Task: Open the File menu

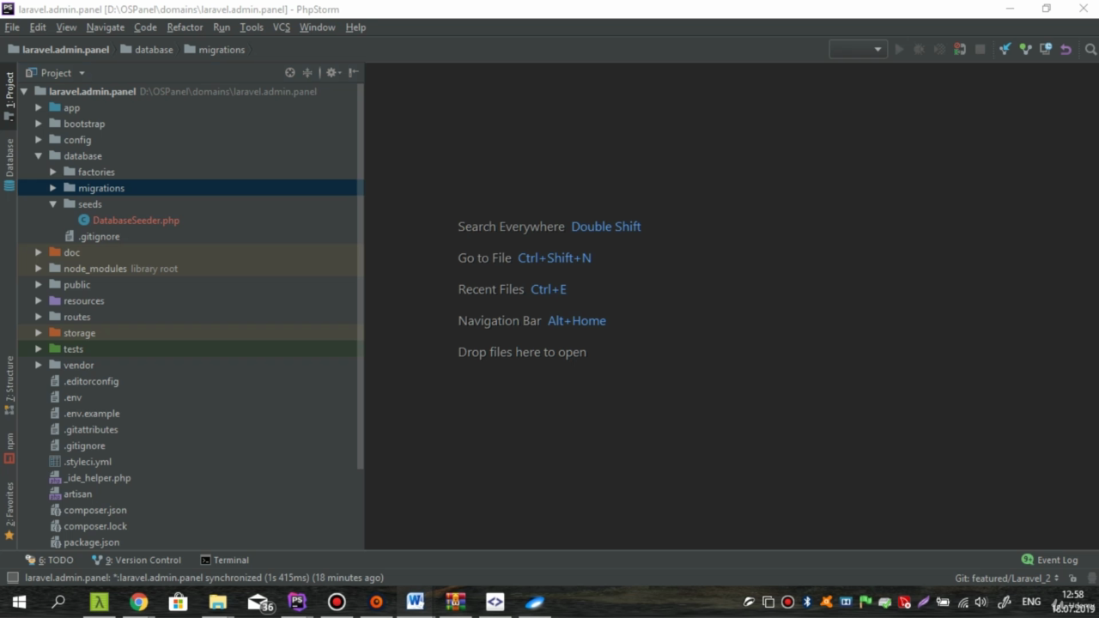Action: tap(12, 27)
